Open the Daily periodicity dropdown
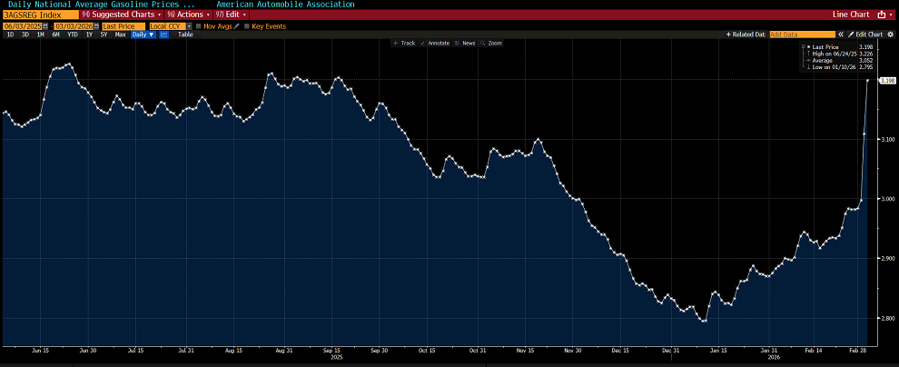 [143, 35]
